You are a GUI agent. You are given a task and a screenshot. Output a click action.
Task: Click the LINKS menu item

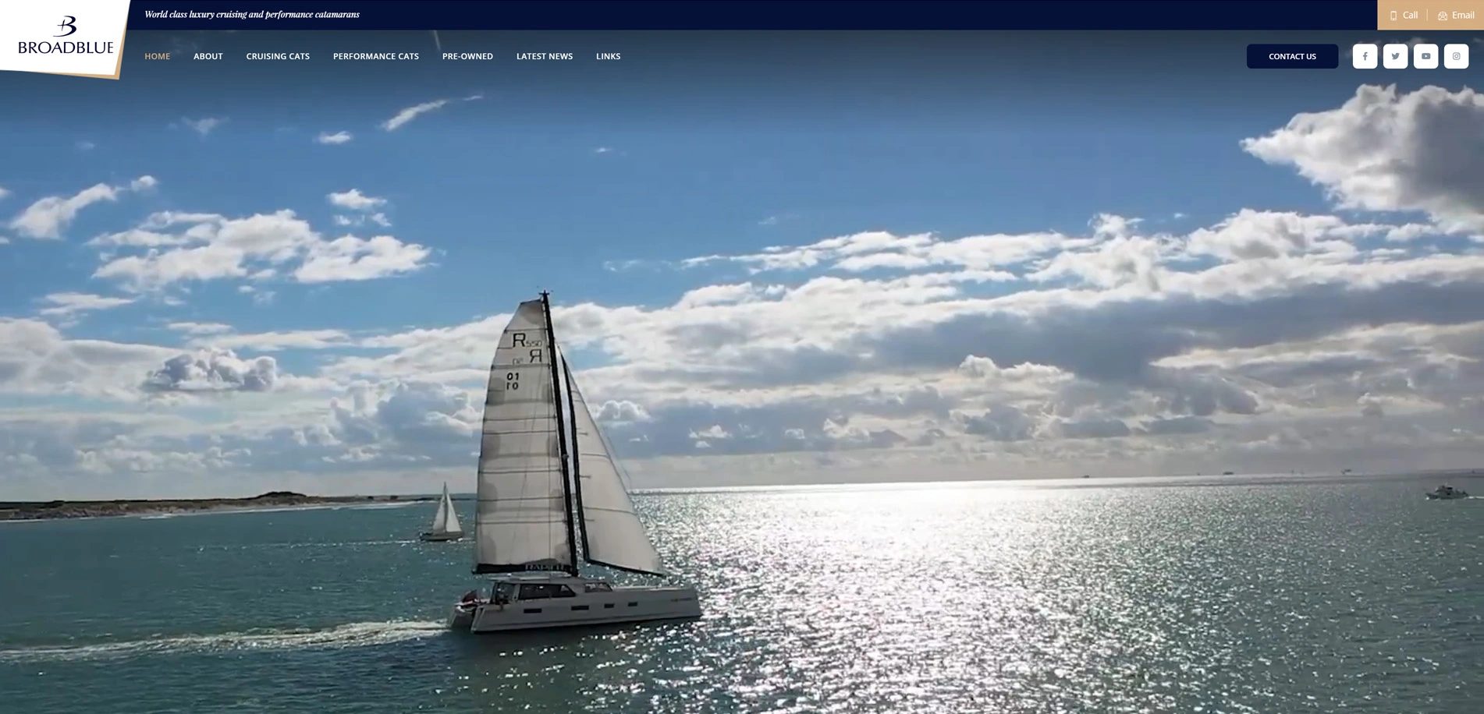point(609,55)
